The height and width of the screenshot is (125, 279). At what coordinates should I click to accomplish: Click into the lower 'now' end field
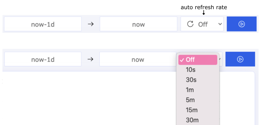[x=138, y=59]
